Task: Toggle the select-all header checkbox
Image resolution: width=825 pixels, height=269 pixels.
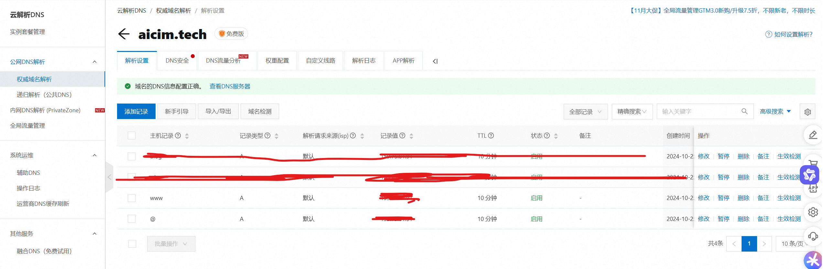Action: click(132, 135)
